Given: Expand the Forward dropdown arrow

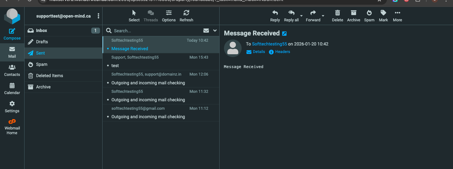Looking at the screenshot, I should coord(323,16).
